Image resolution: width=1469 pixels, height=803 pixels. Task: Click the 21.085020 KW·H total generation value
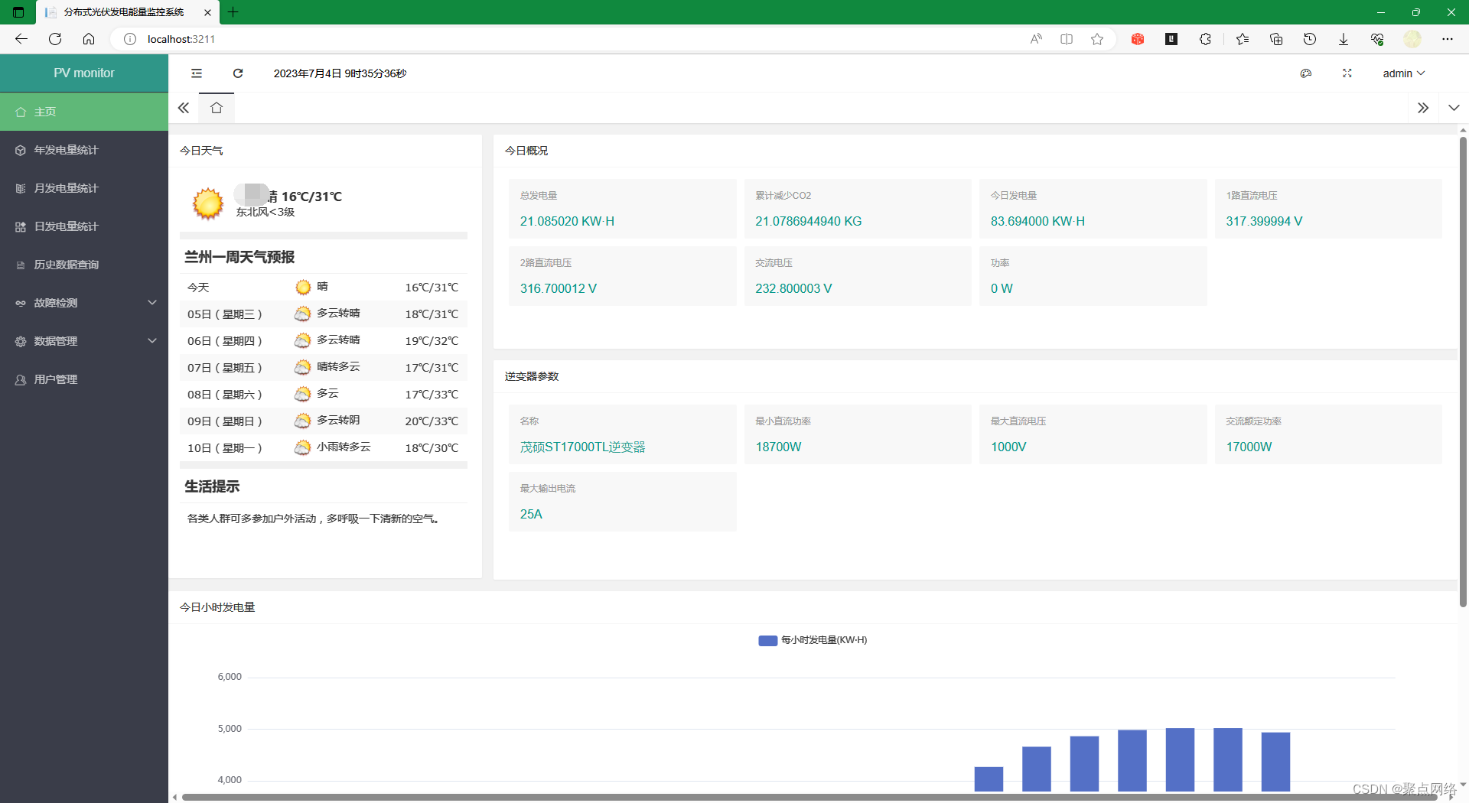point(567,221)
